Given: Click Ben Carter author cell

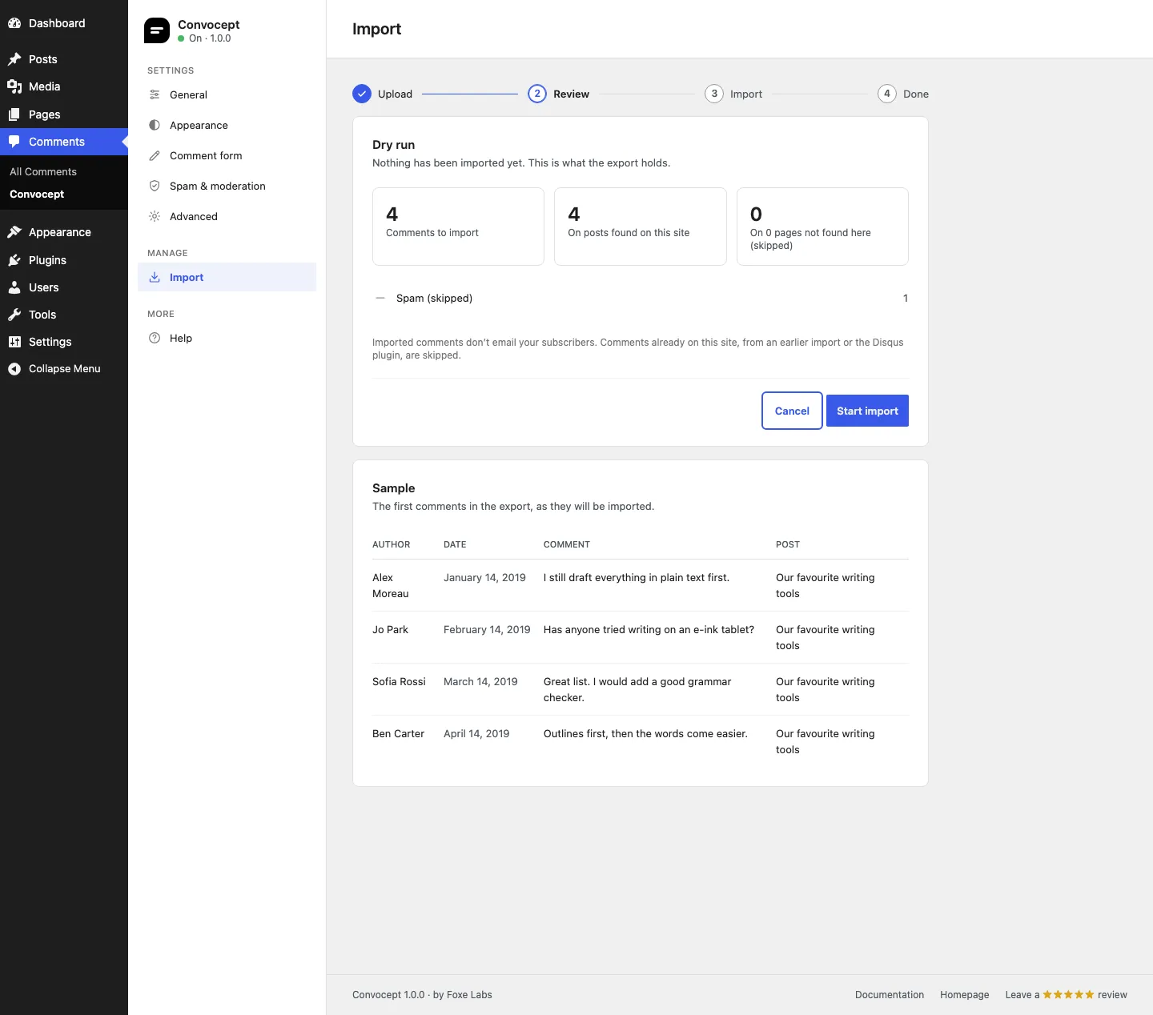Looking at the screenshot, I should pos(398,734).
